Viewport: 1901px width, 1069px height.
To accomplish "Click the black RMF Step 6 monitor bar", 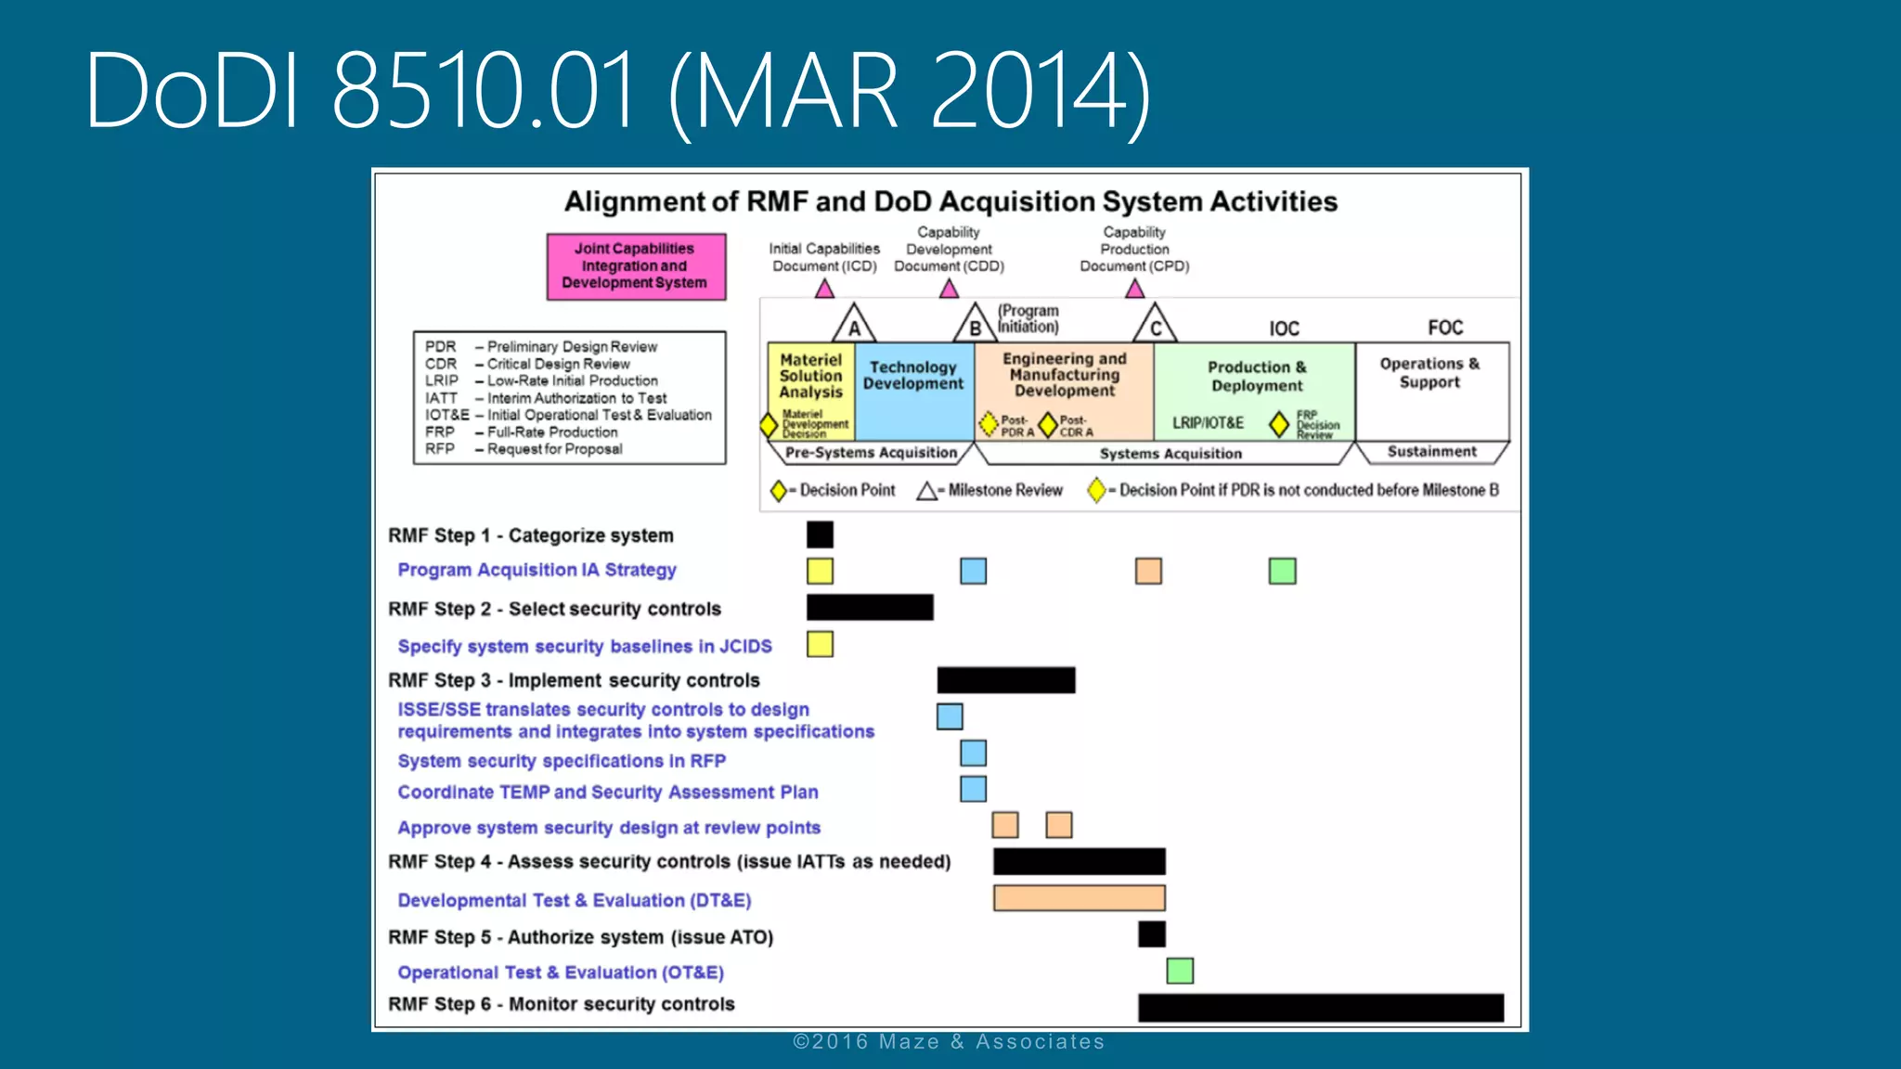I will pos(1320,1008).
